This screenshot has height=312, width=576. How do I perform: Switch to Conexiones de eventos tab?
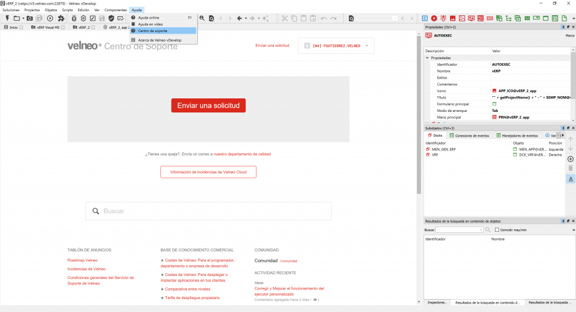point(470,135)
